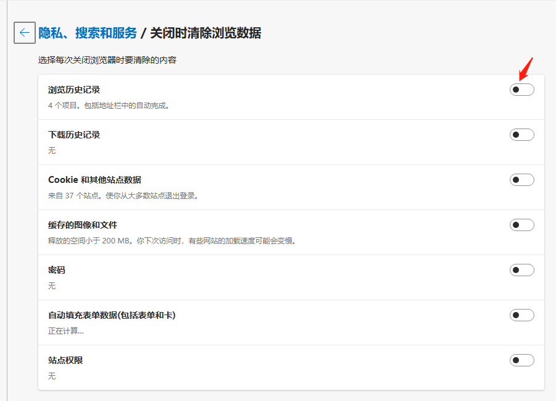The image size is (556, 401).
Task: Toggle the 缓存的图像和文件 switch
Action: [x=521, y=224]
